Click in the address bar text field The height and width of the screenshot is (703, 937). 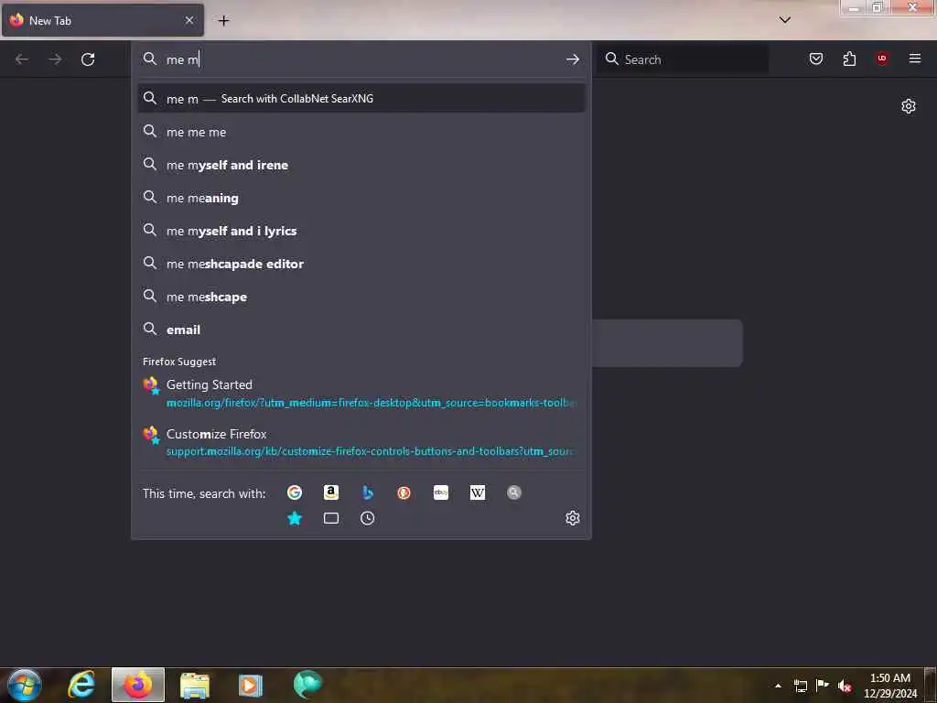[361, 59]
